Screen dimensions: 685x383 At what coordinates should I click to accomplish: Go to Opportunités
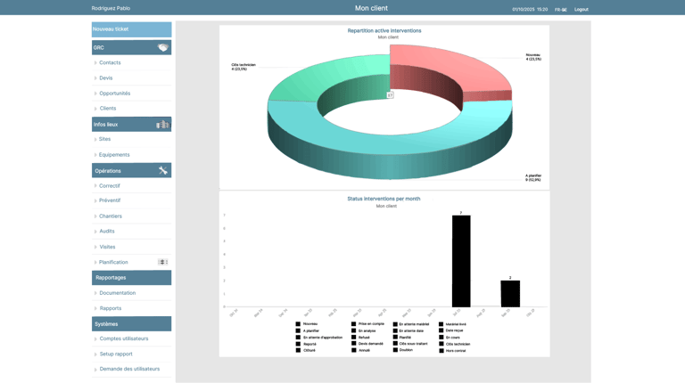[114, 94]
